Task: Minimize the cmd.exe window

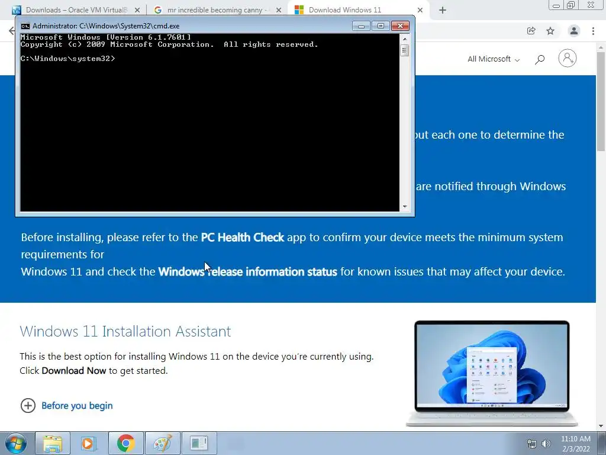Action: tap(362, 26)
